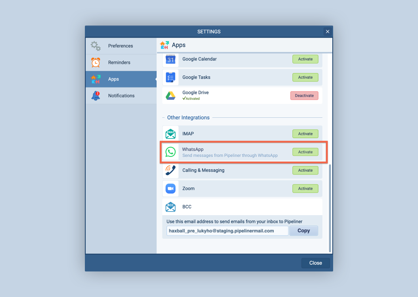This screenshot has height=297, width=418.
Task: Open the Notifications section
Action: (121, 96)
